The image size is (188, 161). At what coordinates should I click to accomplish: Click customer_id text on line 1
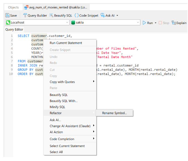(x=60, y=36)
